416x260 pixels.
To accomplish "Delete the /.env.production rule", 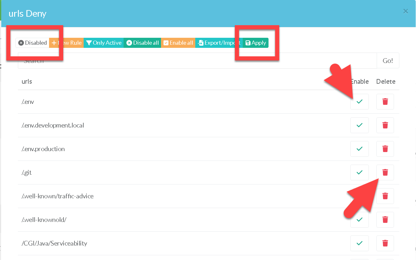I will pyautogui.click(x=385, y=149).
